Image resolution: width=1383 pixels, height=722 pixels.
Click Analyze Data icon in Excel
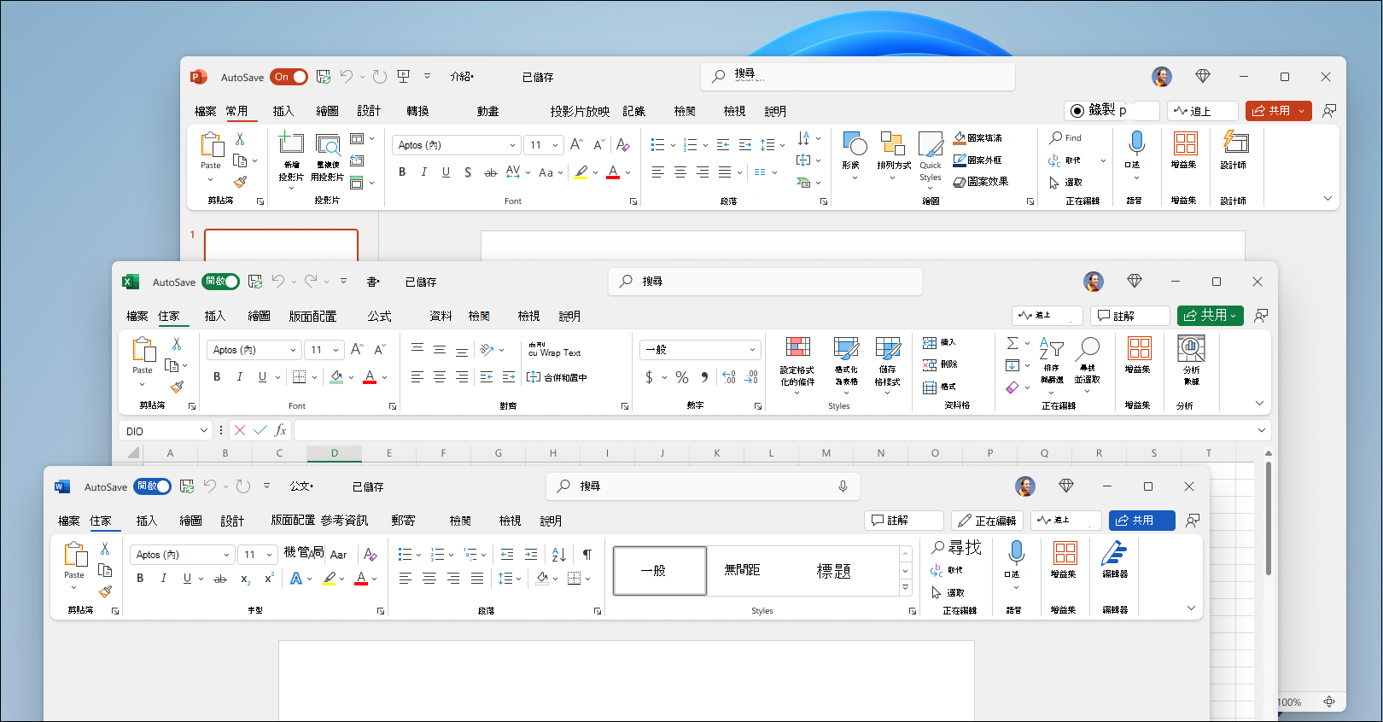coord(1191,348)
